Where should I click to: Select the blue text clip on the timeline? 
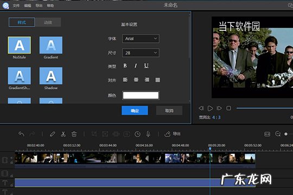135,183
